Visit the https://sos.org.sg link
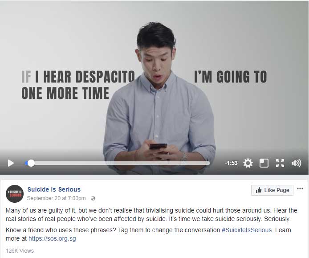The width and height of the screenshot is (309, 258). tap(52, 238)
